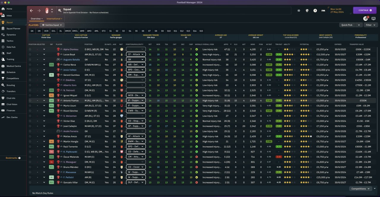
Task: Go to Dynamics in the sidebar
Action: (x=11, y=35)
